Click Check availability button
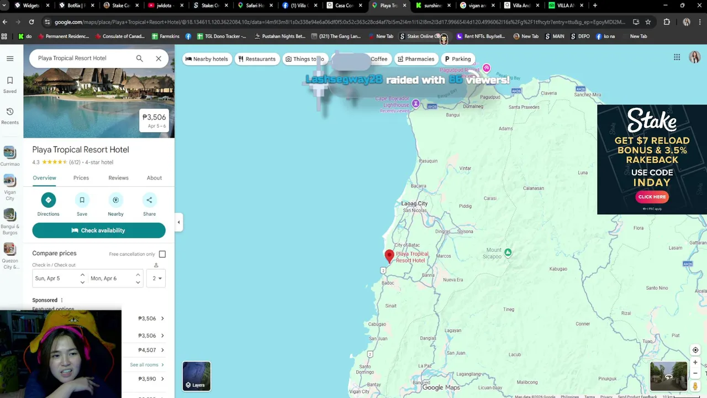707x398 pixels. (99, 231)
